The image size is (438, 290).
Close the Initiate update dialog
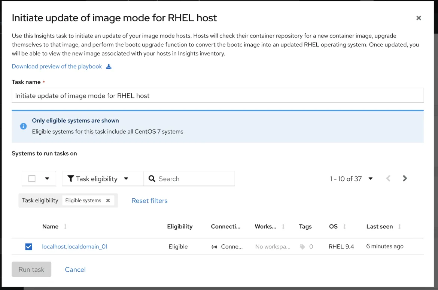(419, 18)
